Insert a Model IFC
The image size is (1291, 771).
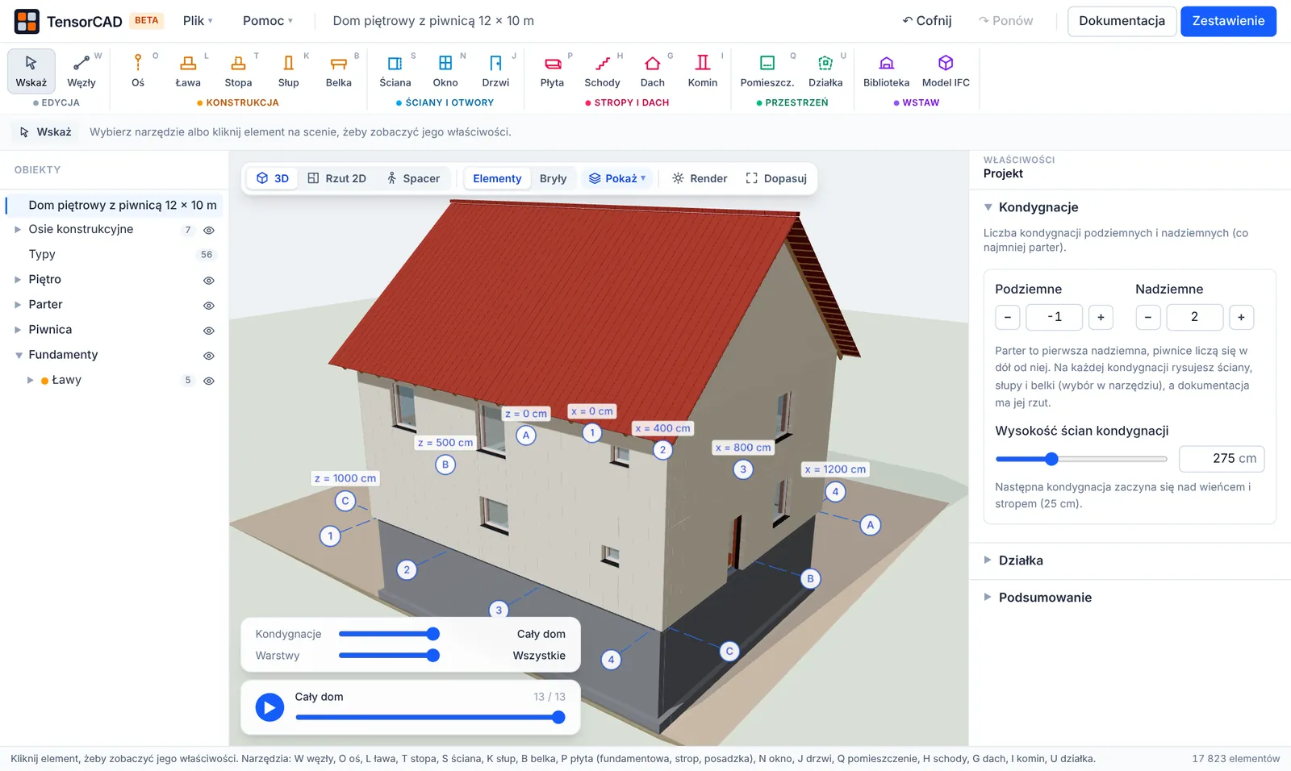coord(946,70)
